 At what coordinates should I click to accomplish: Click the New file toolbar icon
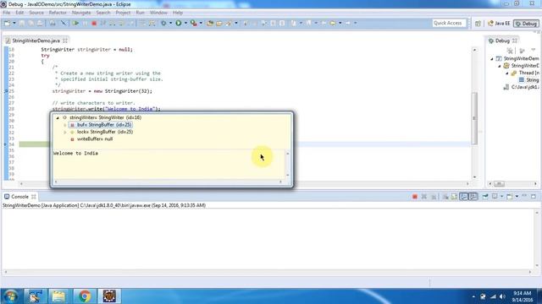pos(7,23)
